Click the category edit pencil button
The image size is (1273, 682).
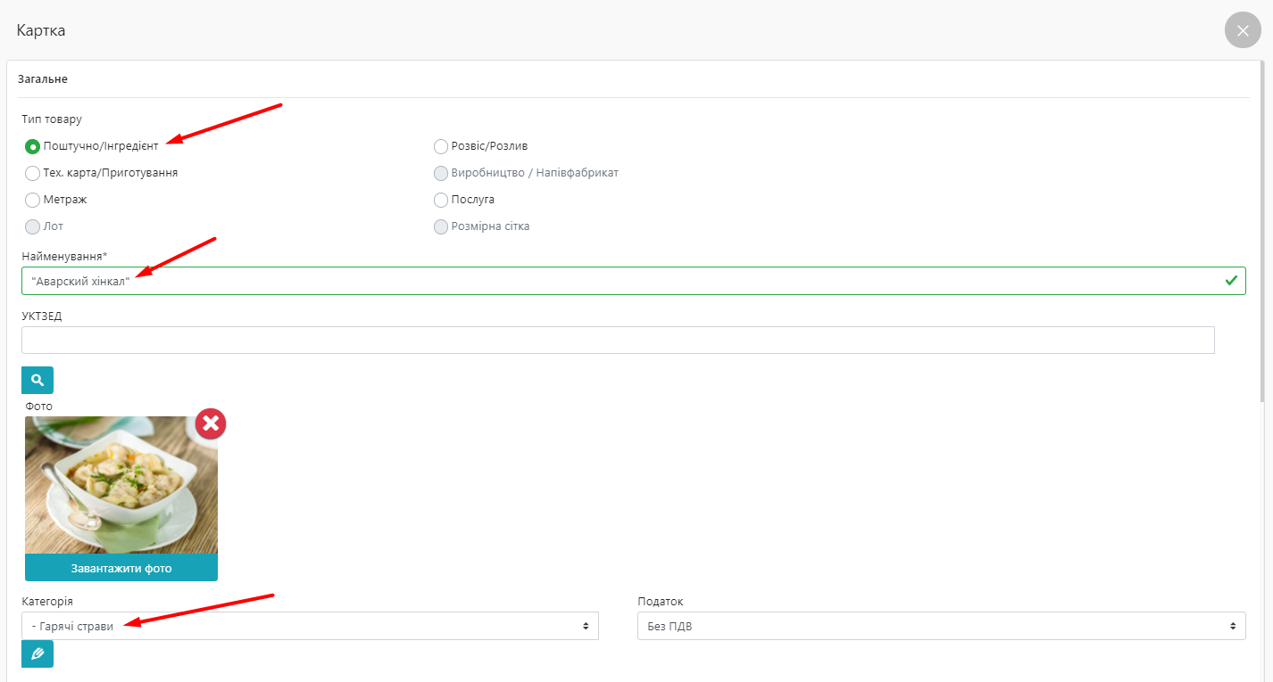[37, 653]
